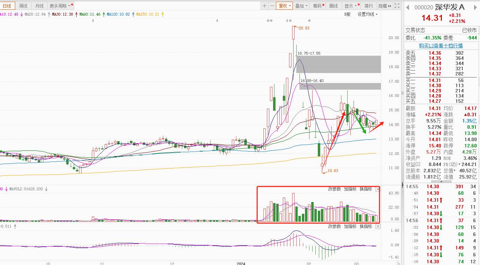Viewport: 480px width, 265px height.
Task: Click 16.88-16.40 gap zone label
Action: pos(312,81)
